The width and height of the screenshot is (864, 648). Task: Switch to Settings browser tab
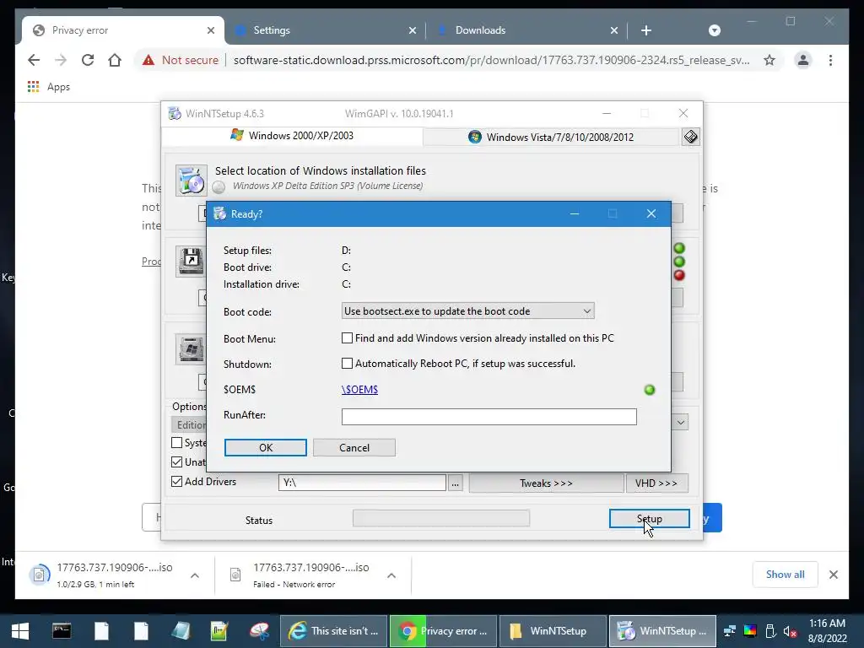coord(325,30)
